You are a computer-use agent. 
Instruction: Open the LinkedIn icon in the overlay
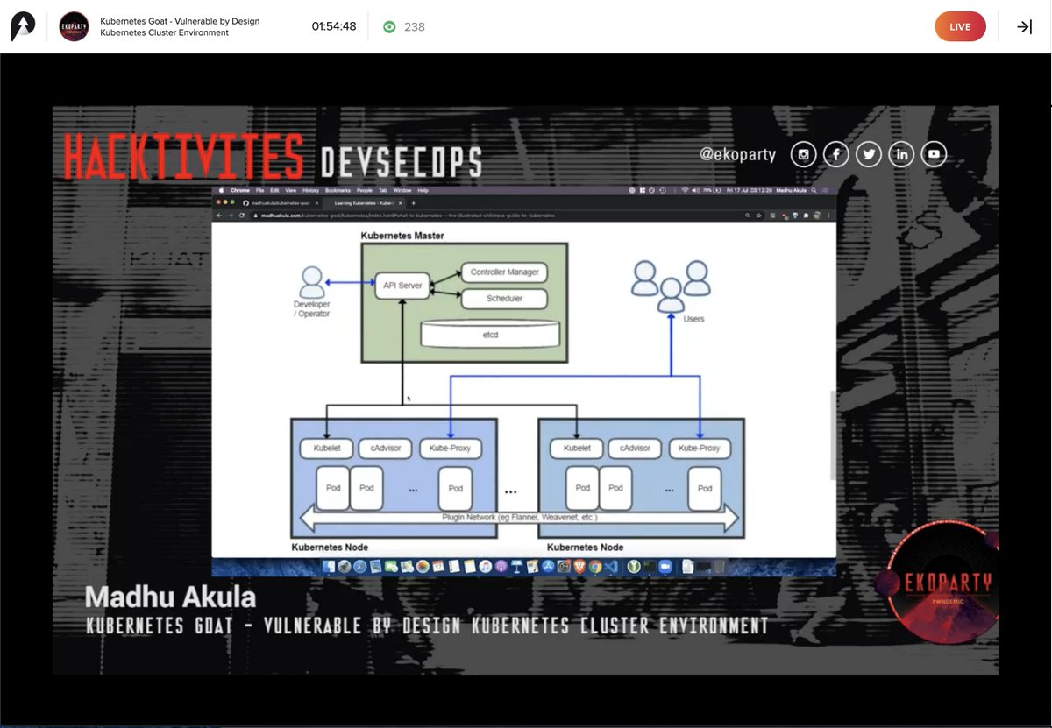[x=901, y=155]
